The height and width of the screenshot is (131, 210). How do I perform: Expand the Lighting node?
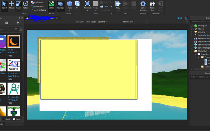pyautogui.click(x=192, y=32)
